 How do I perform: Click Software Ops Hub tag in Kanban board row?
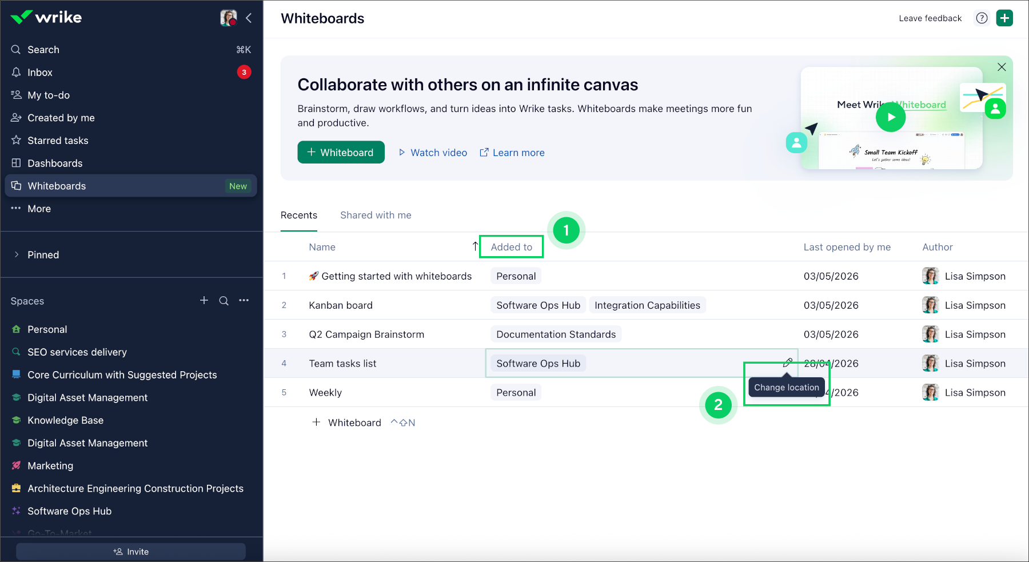(539, 305)
